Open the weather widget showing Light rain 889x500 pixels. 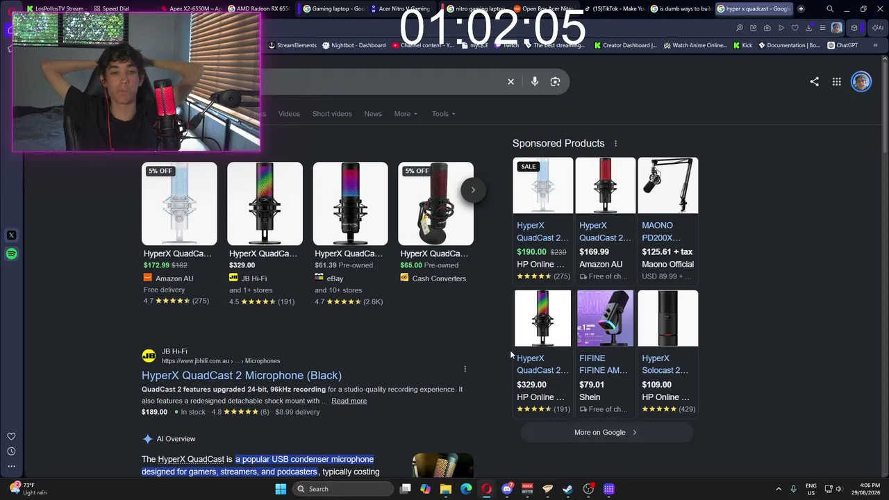tap(29, 489)
